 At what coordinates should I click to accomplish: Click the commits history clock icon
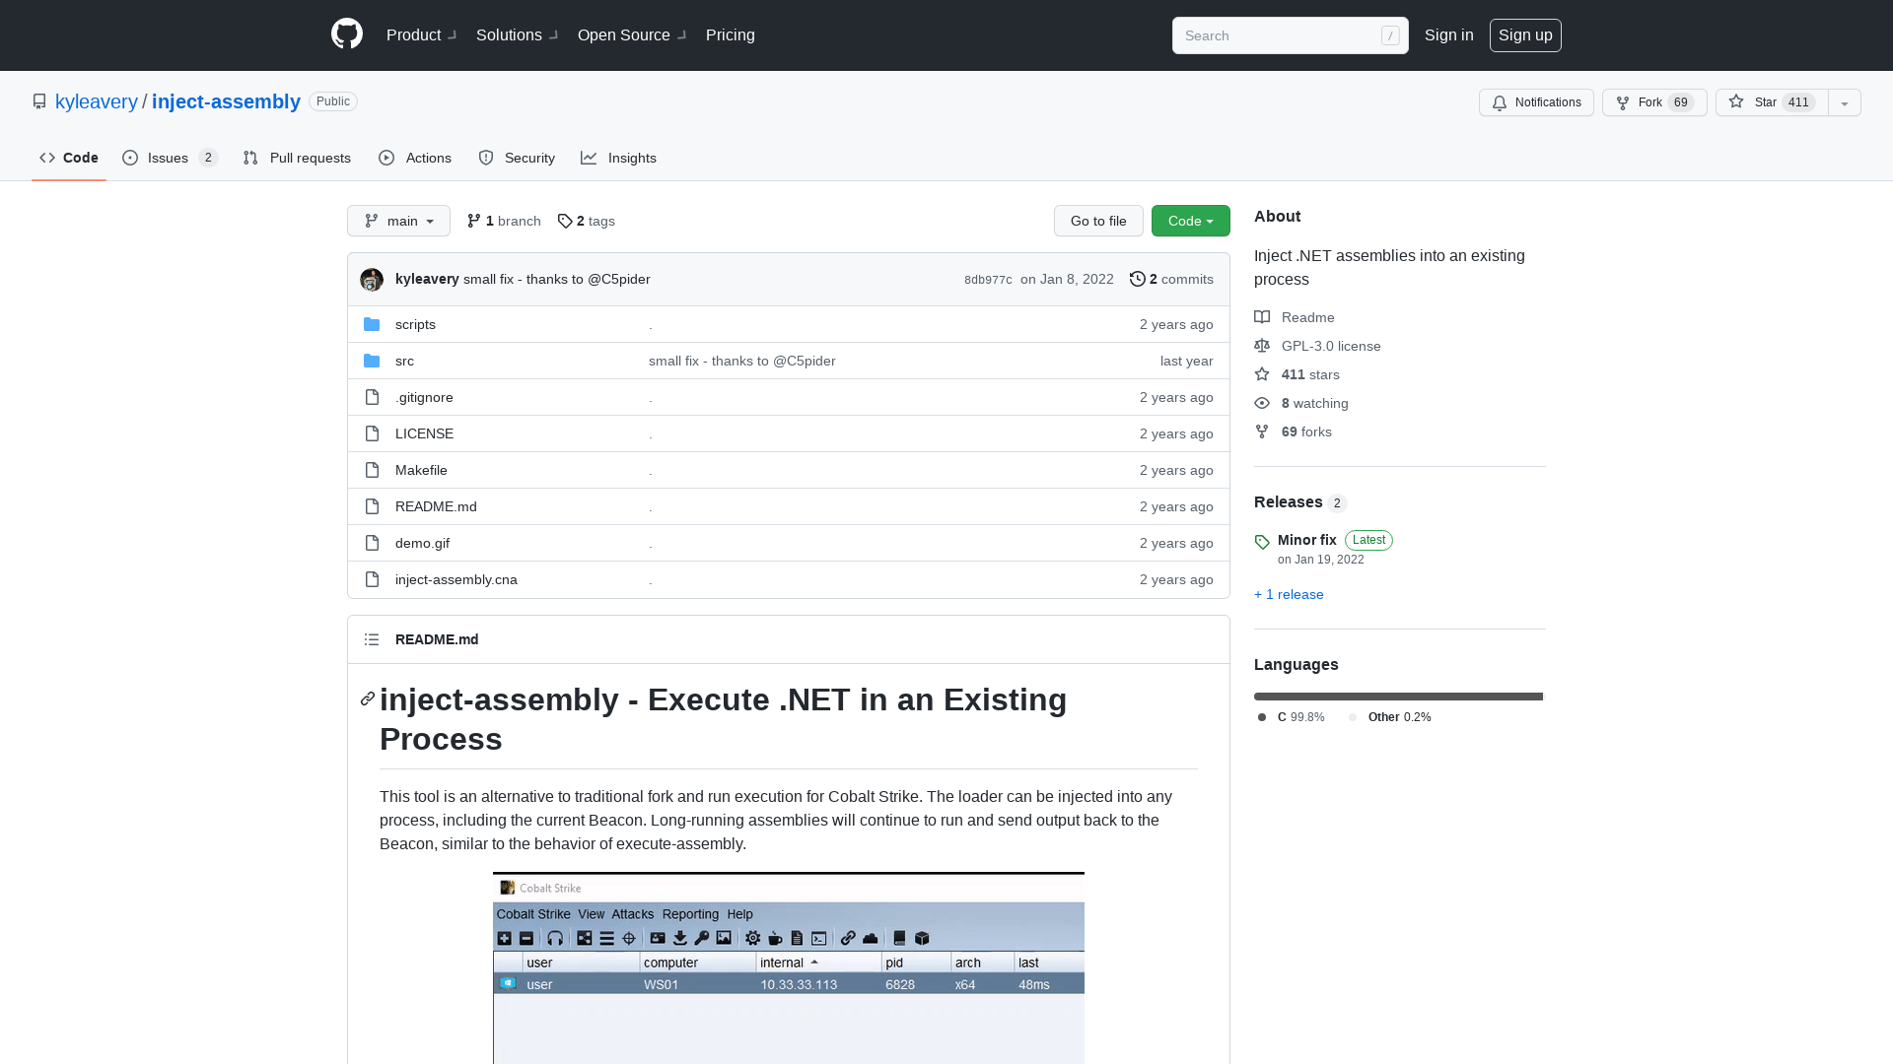point(1138,279)
